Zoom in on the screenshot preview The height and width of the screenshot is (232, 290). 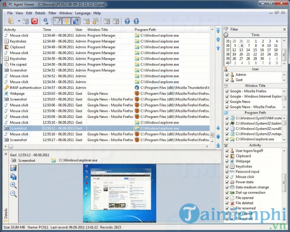click(x=13, y=185)
